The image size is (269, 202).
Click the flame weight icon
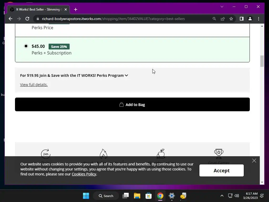click(x=104, y=154)
